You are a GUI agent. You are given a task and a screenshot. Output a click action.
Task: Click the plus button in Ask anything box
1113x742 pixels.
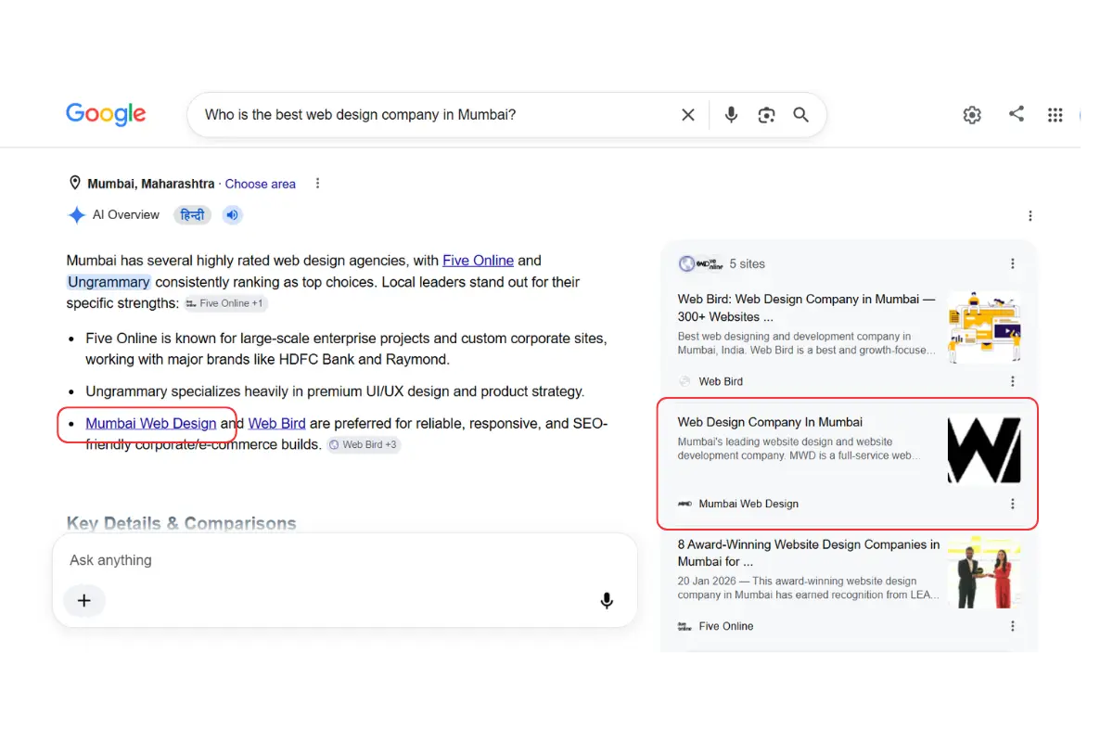coord(83,600)
